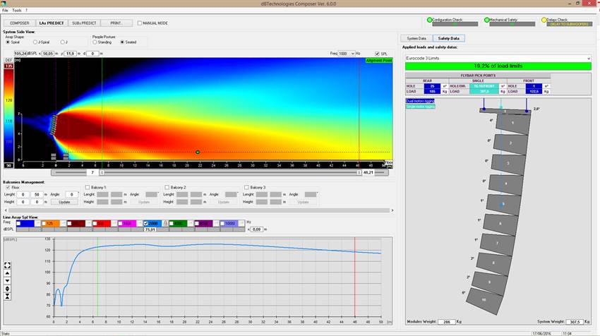Enable Balcony 1 checkbox
Image resolution: width=600 pixels, height=336 pixels.
(x=88, y=188)
